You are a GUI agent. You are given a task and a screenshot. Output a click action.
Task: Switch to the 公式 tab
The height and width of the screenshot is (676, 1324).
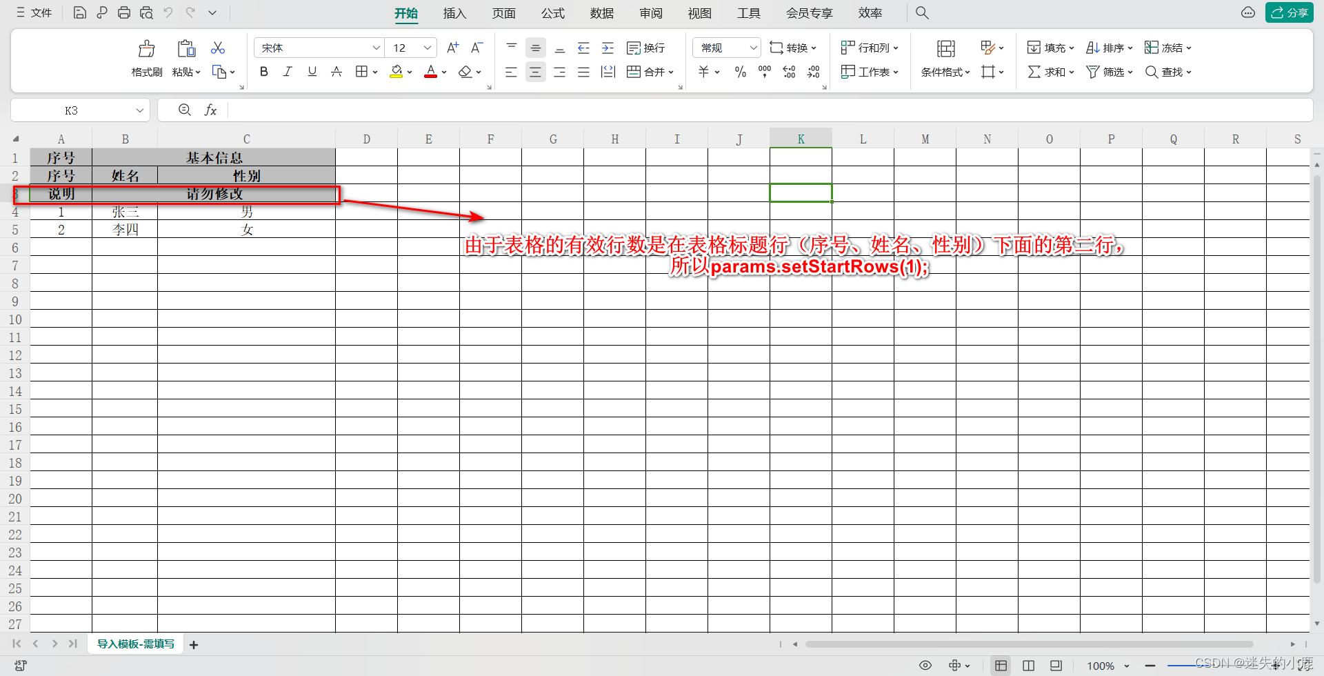[552, 12]
